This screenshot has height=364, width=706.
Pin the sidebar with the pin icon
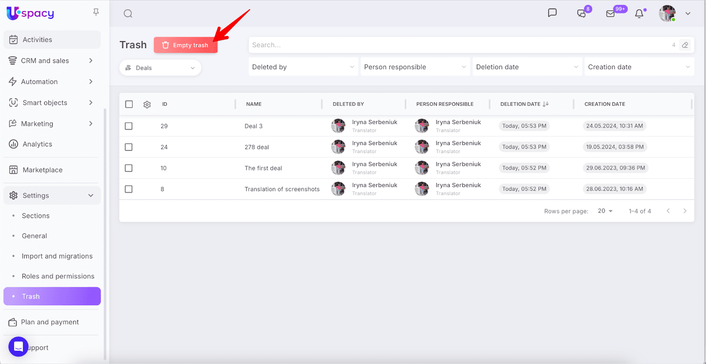coord(96,12)
